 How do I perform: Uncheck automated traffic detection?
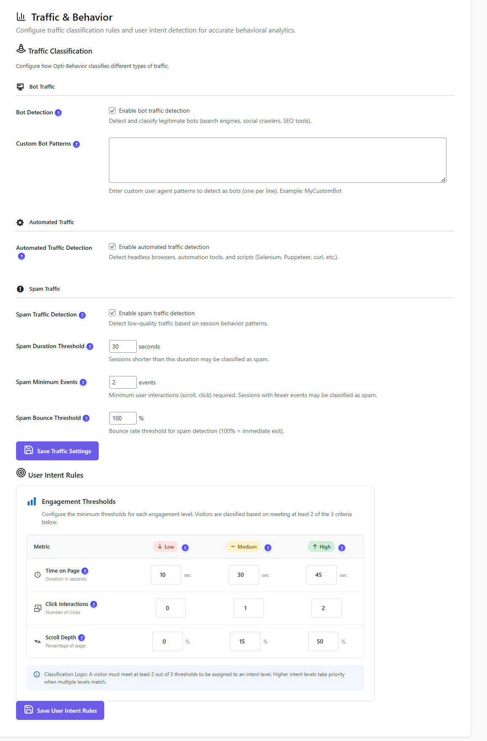coord(113,247)
